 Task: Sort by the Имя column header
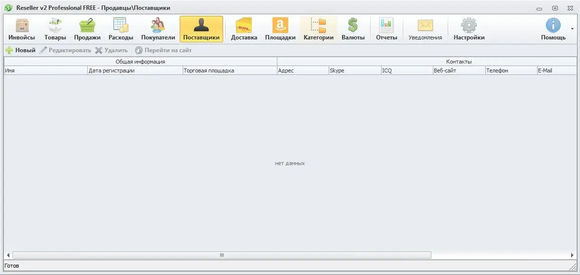[45, 70]
